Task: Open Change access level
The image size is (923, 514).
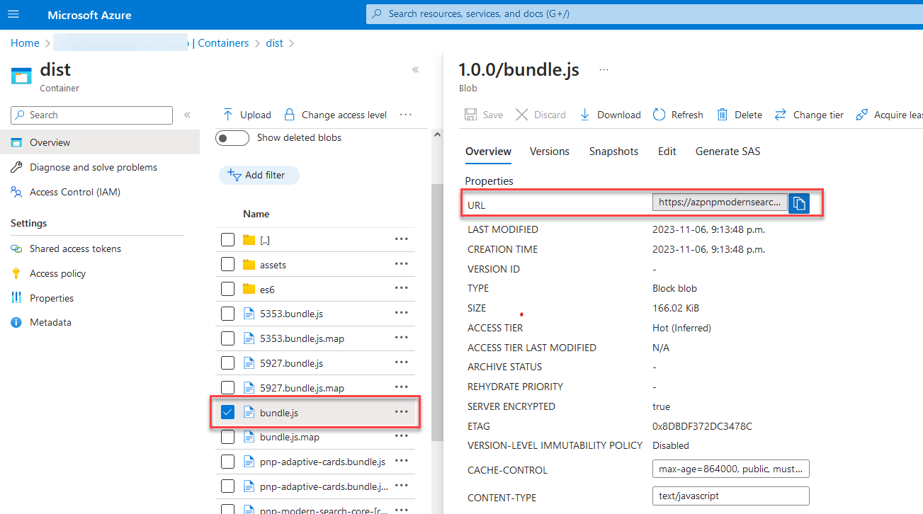Action: 335,115
